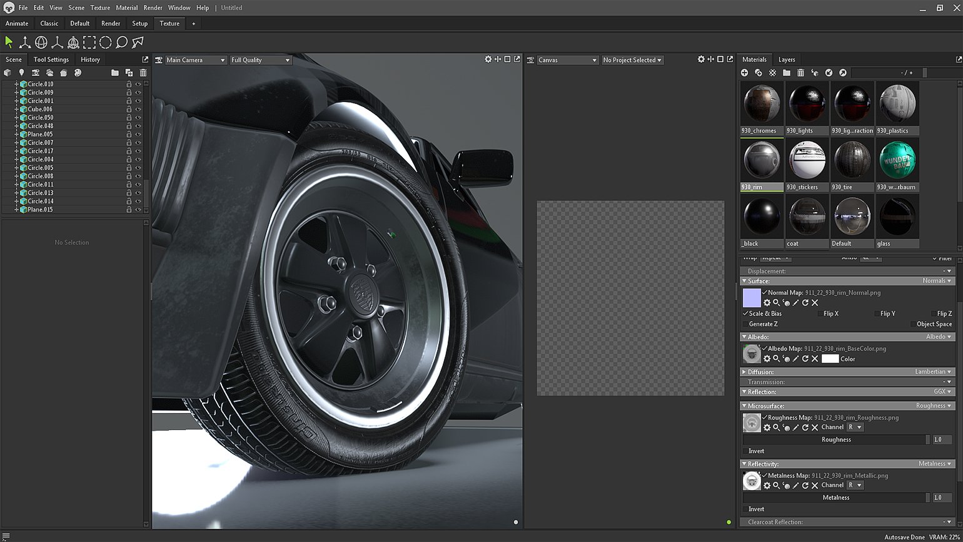
Task: Switch to the Animate workspace
Action: (x=17, y=23)
